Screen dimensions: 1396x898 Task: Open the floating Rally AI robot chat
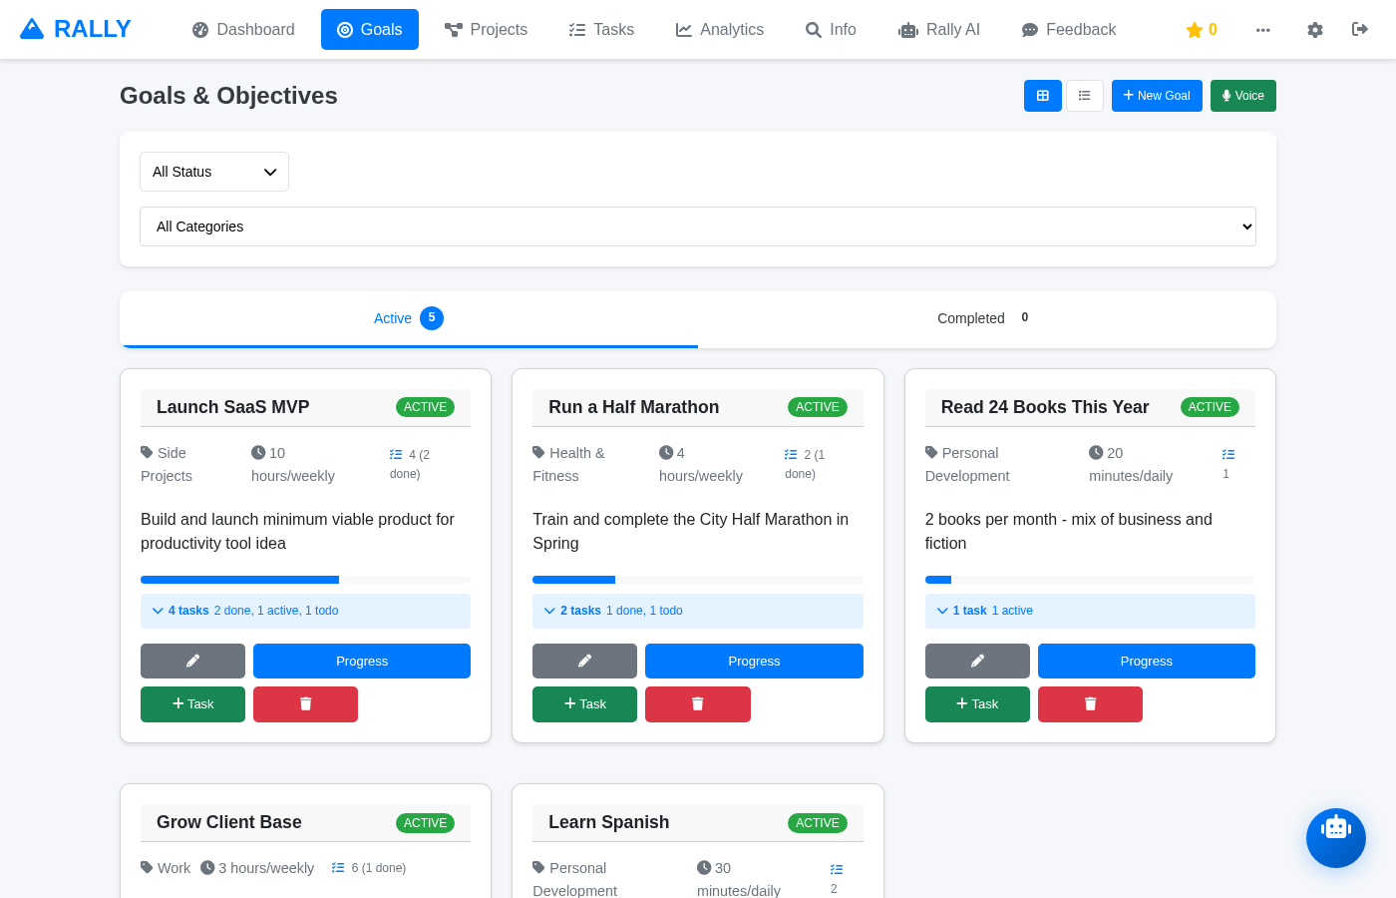1335,837
